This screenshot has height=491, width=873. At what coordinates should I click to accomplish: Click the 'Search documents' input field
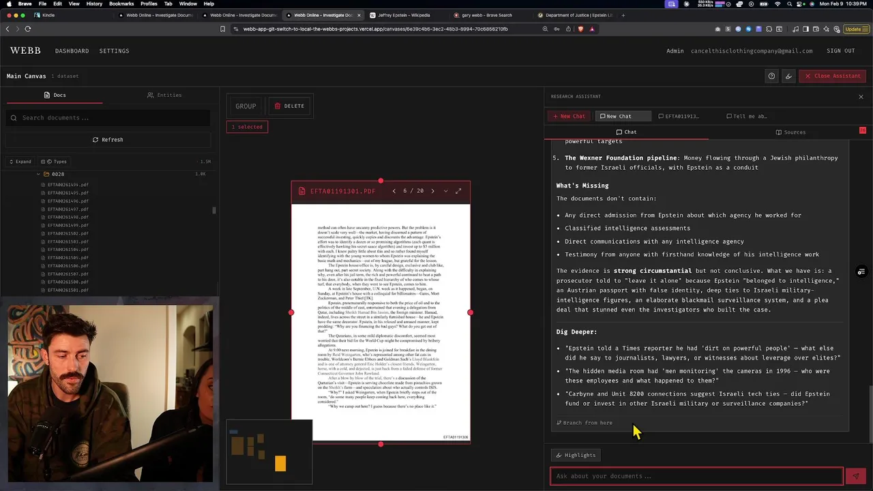108,118
